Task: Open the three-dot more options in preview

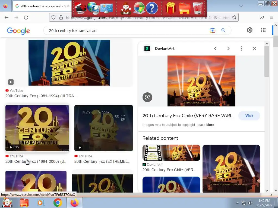Action: [241, 48]
